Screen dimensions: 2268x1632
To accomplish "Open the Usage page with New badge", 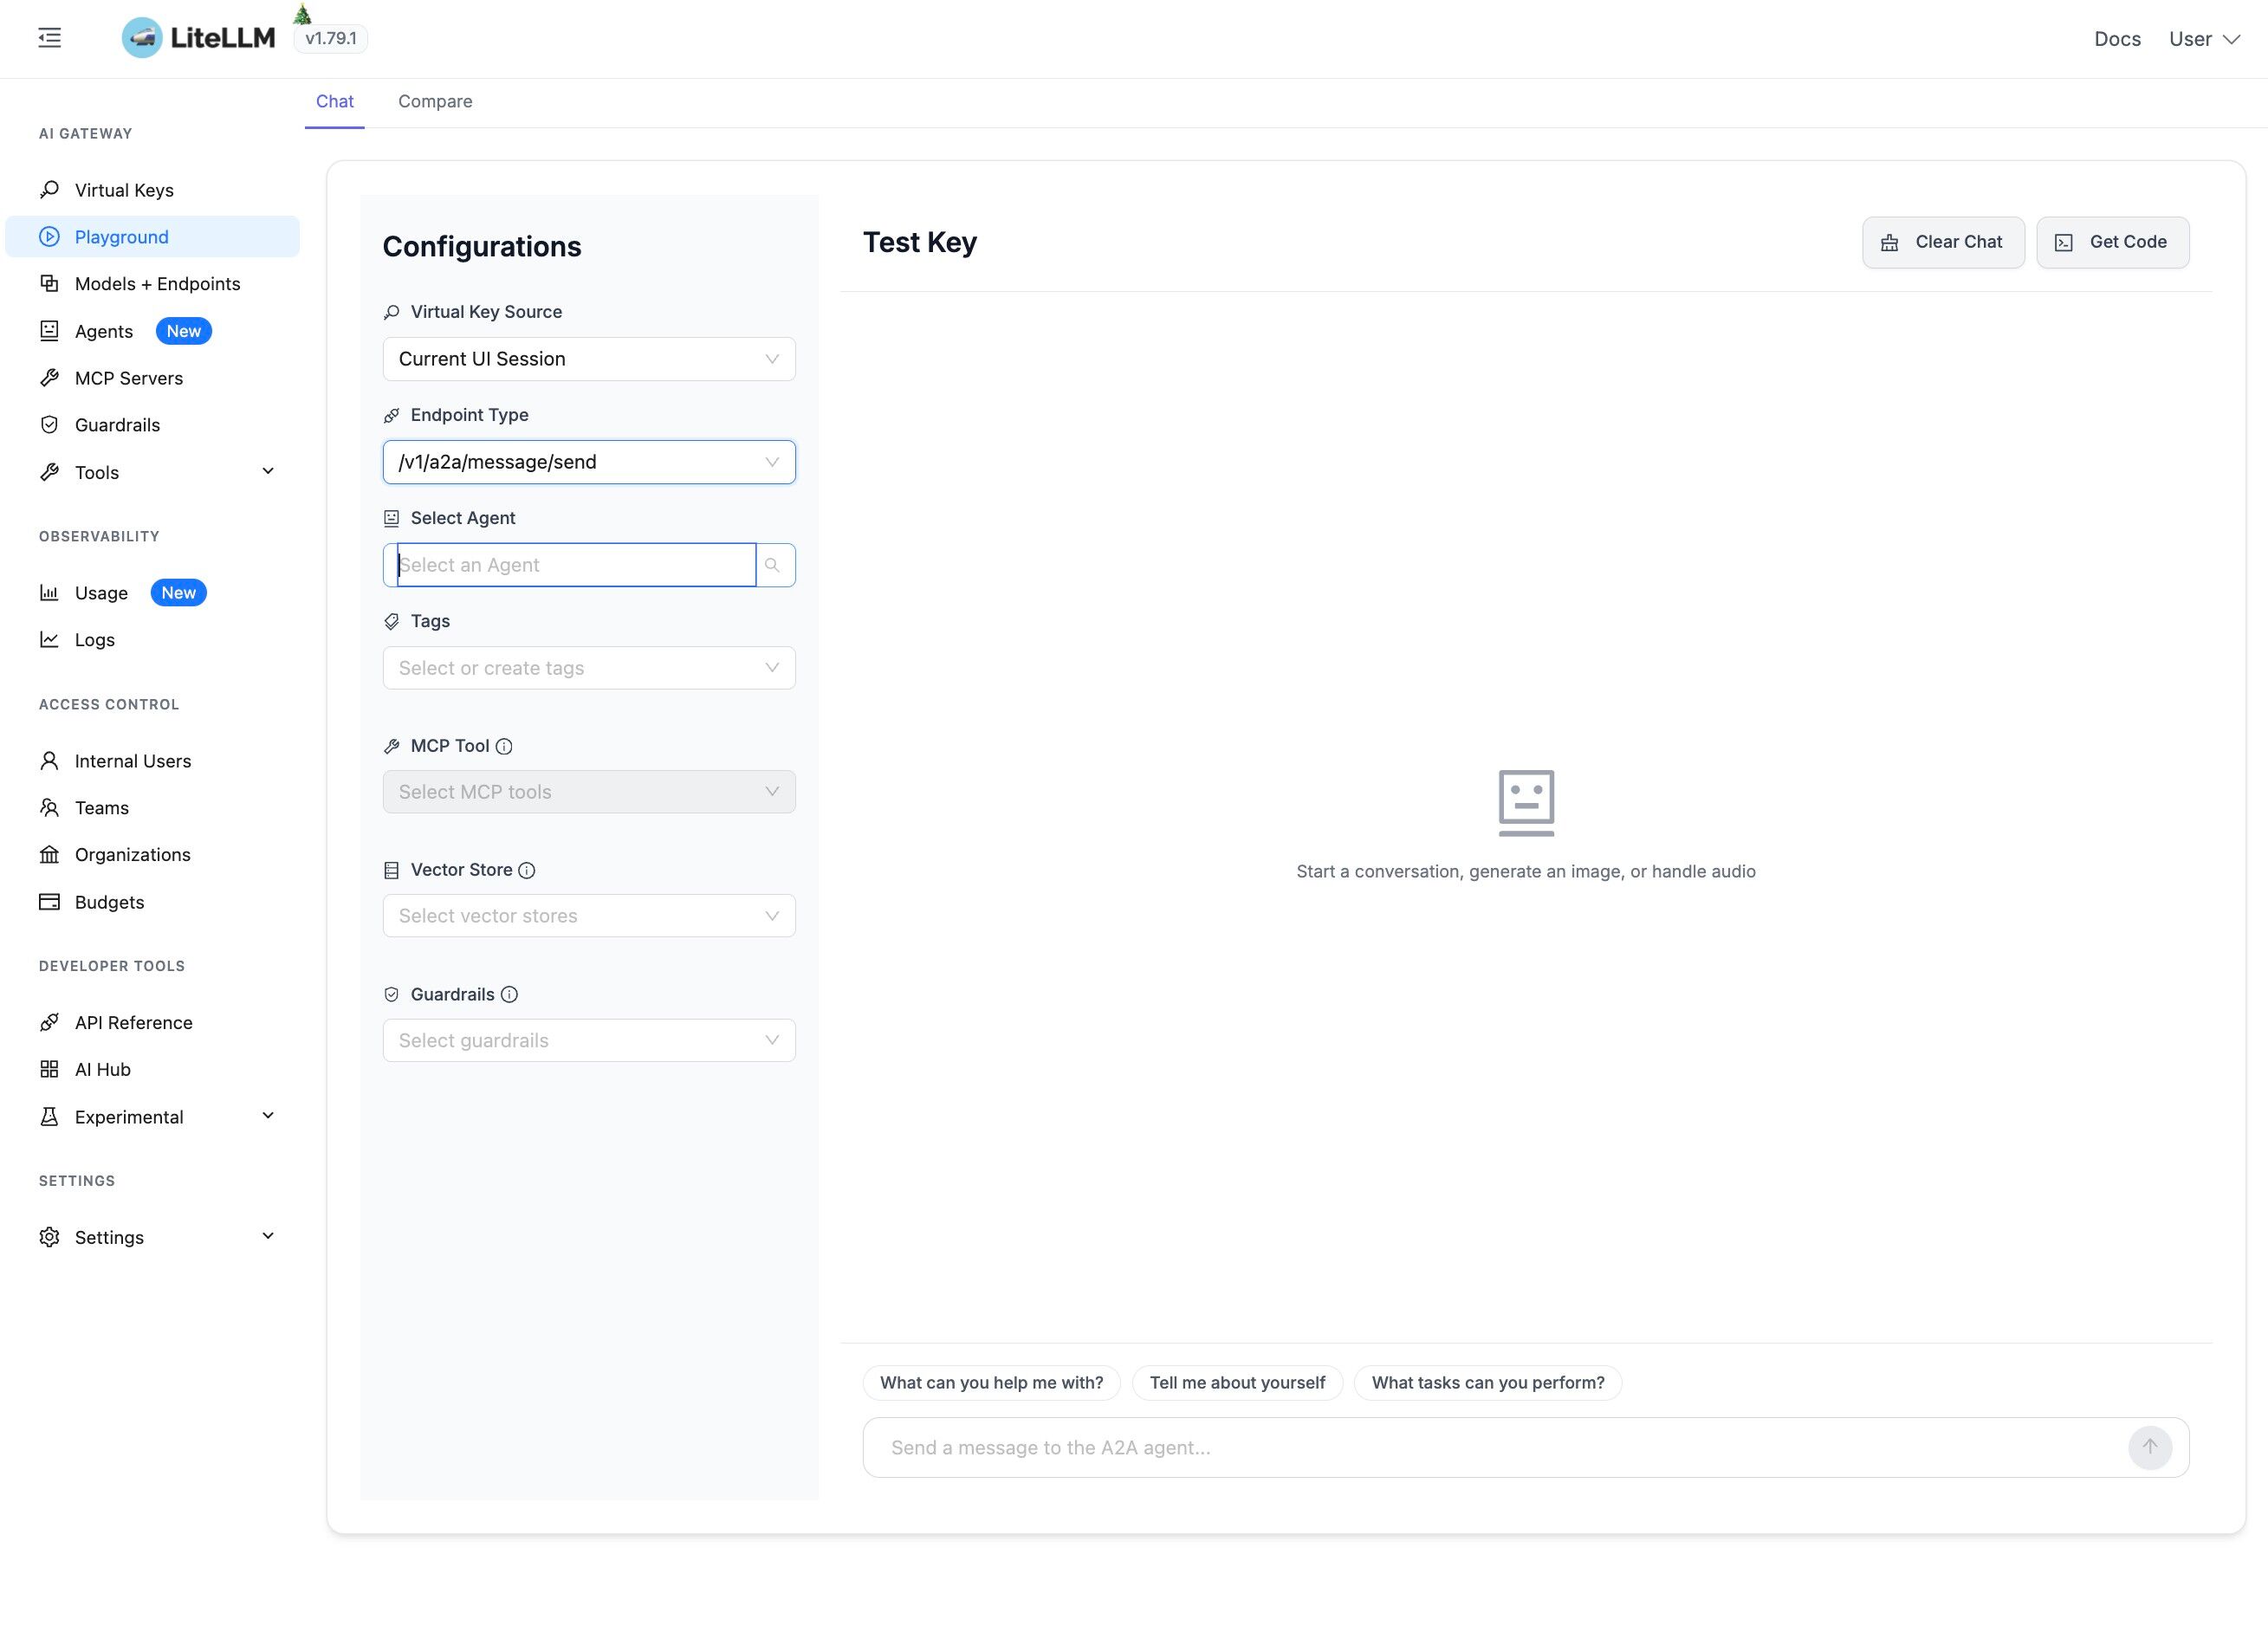I will 100,592.
